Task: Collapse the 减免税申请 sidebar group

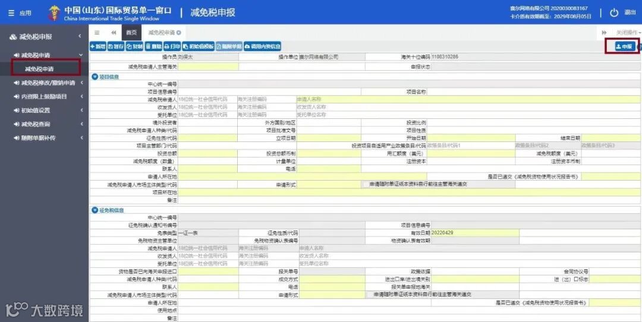Action: (44, 55)
